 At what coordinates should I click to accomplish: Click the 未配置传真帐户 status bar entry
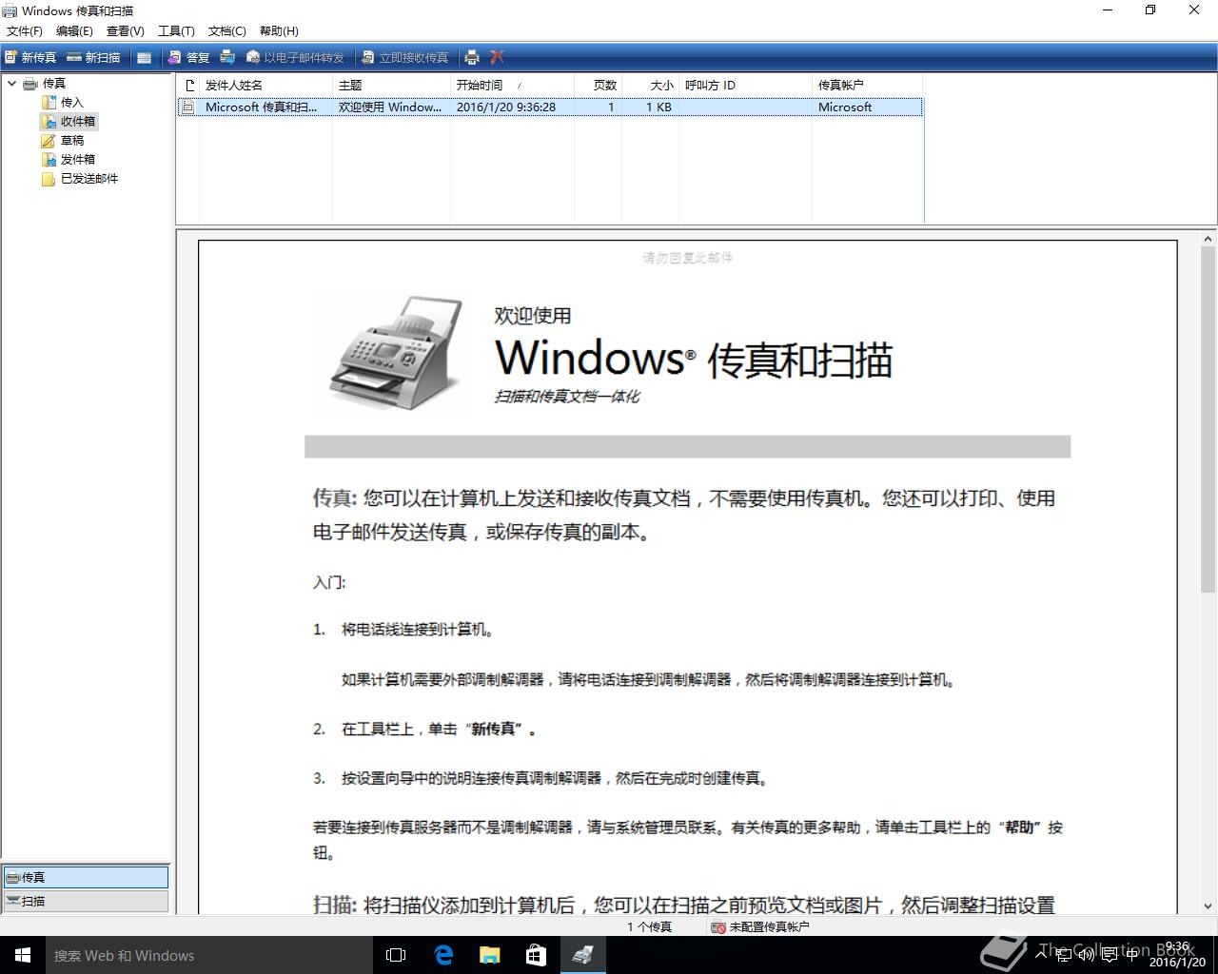tap(760, 926)
